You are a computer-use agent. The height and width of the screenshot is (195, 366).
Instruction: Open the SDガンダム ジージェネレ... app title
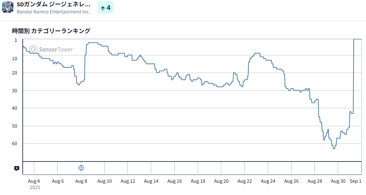point(54,4)
